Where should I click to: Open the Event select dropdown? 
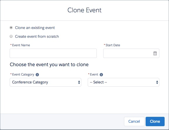click(x=123, y=82)
